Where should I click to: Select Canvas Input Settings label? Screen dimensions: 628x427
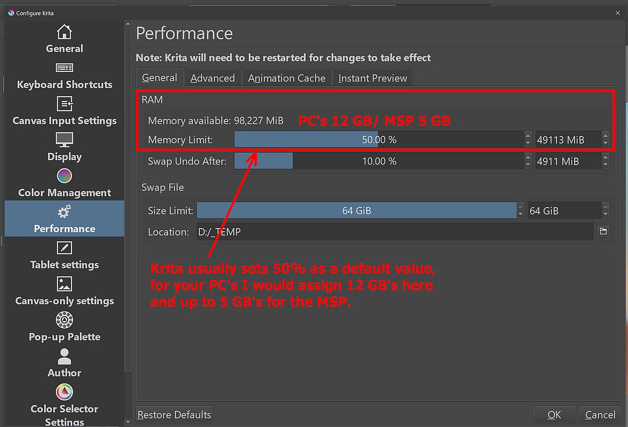(64, 120)
